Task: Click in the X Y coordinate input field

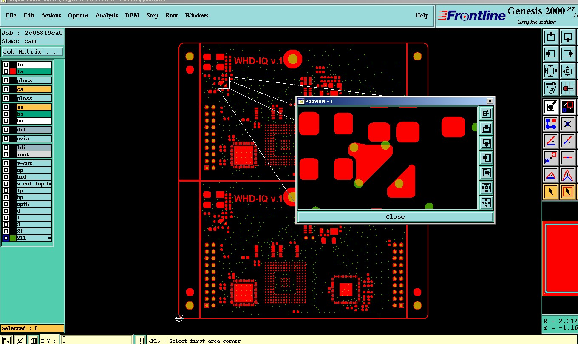Action: tap(97, 340)
